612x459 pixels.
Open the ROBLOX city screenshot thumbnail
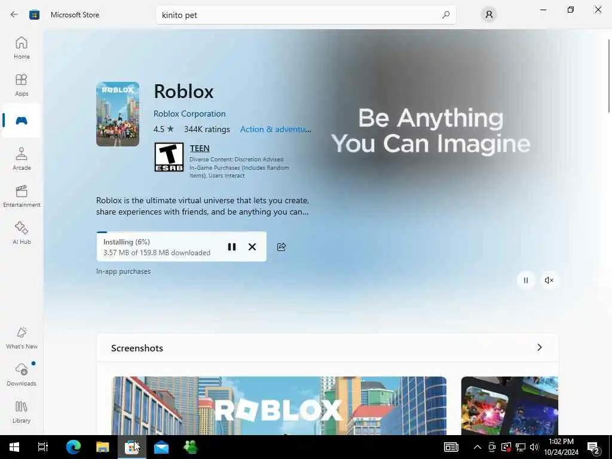click(x=279, y=406)
